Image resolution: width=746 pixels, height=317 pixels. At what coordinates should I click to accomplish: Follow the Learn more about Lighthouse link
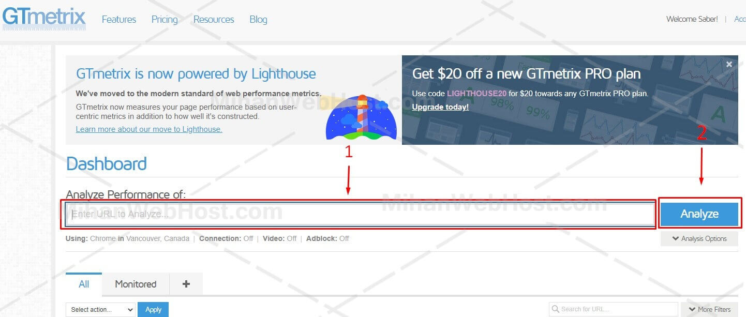pos(149,129)
